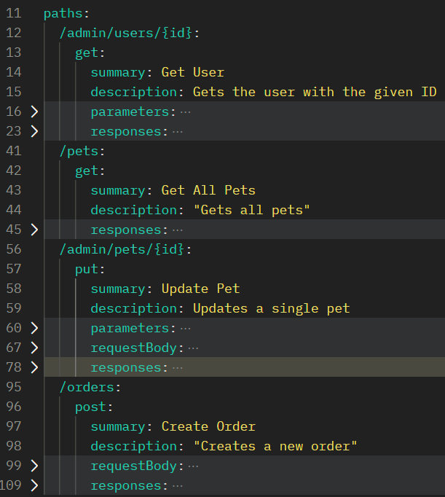Unfold line 45 using its gutter arrow

[34, 230]
